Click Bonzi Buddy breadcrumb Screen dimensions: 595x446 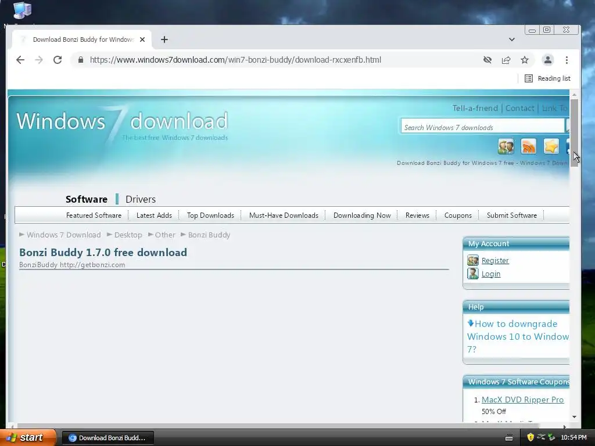(x=209, y=235)
